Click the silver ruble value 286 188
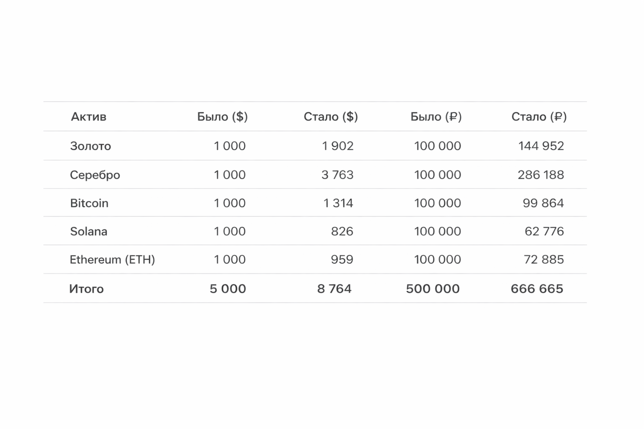This screenshot has height=429, width=644. (x=541, y=175)
